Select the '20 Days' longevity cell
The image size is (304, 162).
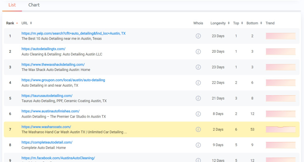(218, 51)
